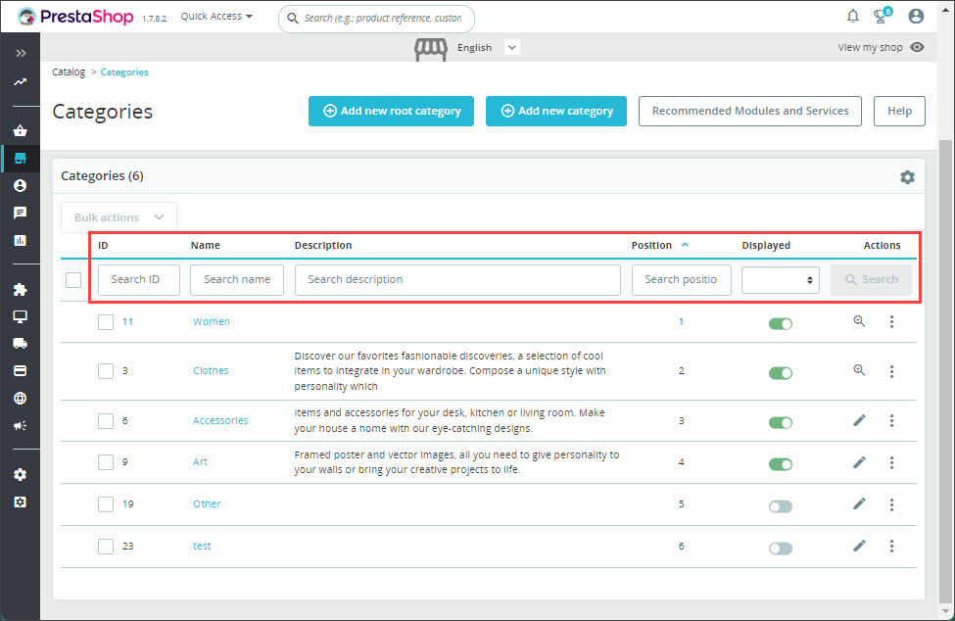Sort by Description column header
This screenshot has width=955, height=621.
pyautogui.click(x=323, y=245)
